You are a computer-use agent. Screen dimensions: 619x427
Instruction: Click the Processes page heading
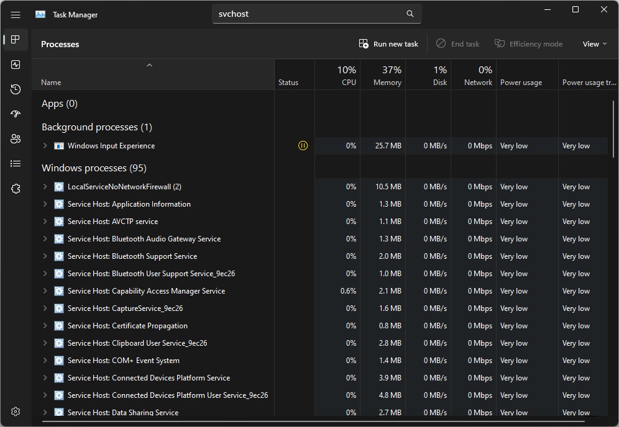[x=60, y=44]
